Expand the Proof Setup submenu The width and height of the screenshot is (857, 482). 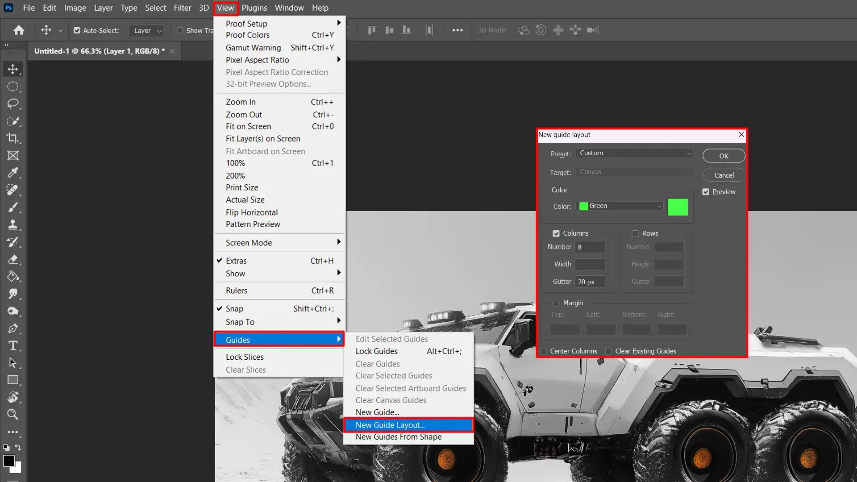(279, 23)
